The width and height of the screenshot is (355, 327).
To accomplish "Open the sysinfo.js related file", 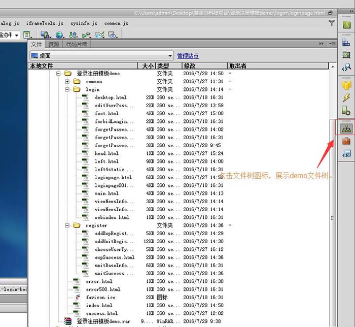I will [84, 23].
